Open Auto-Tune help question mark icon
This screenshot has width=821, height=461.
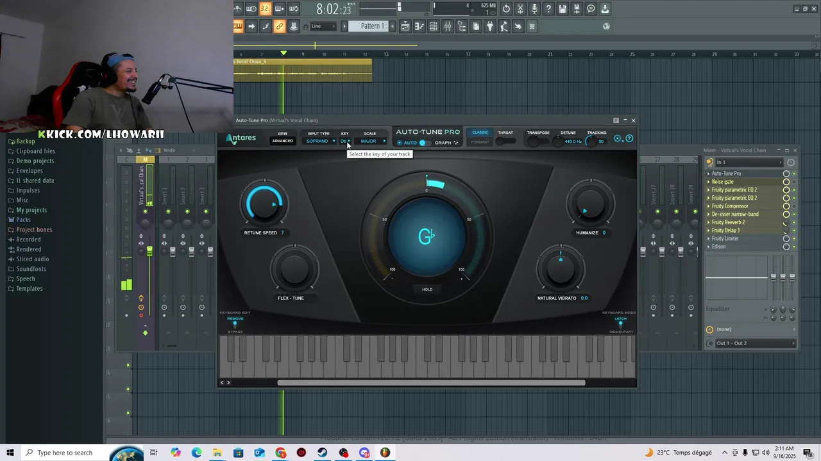point(629,138)
